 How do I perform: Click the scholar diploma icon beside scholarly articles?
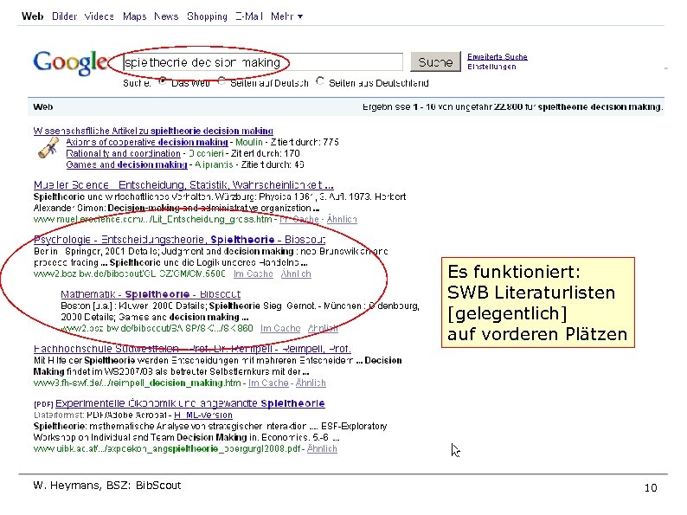coord(48,148)
